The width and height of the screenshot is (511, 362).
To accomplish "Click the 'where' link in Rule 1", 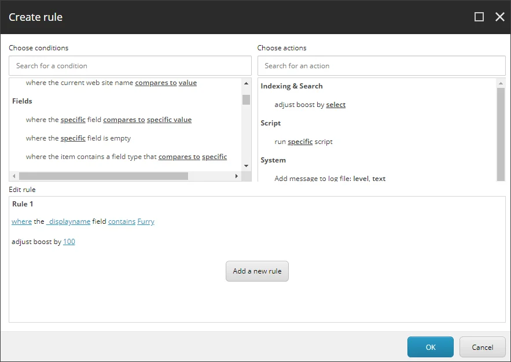I will click(x=21, y=221).
